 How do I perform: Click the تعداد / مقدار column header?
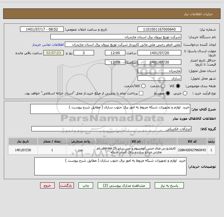(x=52, y=141)
